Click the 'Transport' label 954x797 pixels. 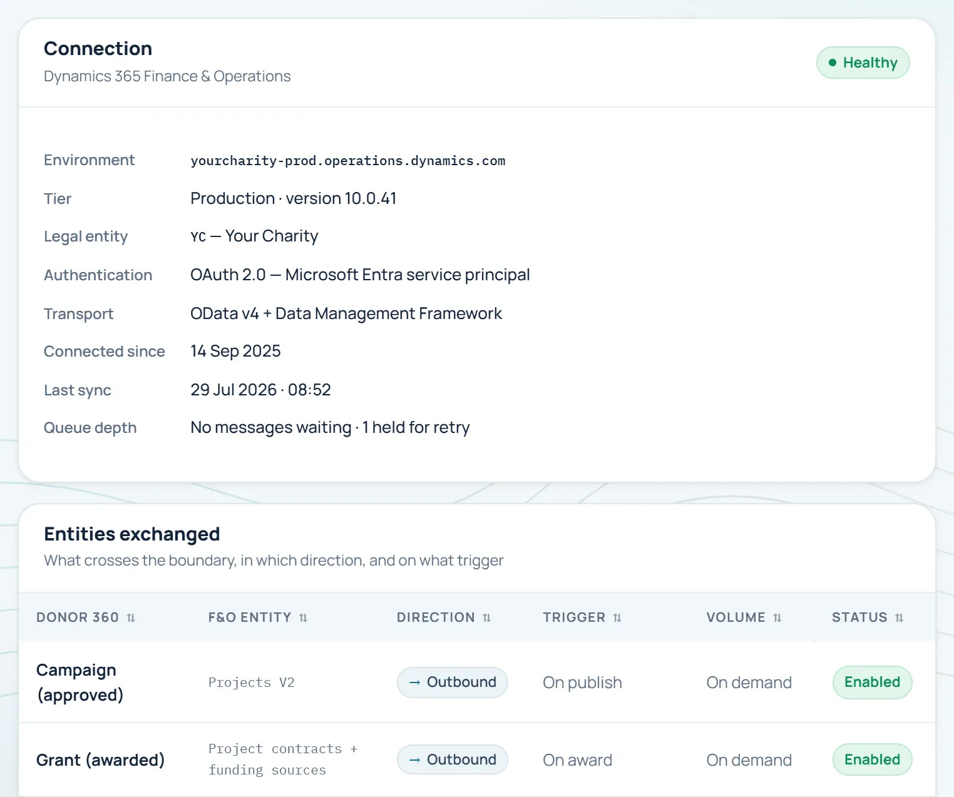(78, 314)
